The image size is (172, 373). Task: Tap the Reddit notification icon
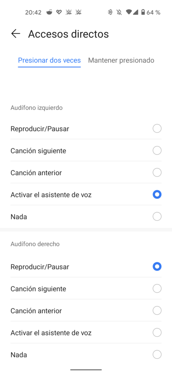point(49,12)
